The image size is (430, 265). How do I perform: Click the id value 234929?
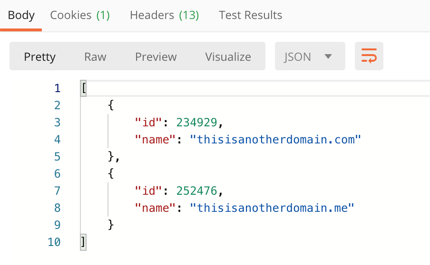196,123
